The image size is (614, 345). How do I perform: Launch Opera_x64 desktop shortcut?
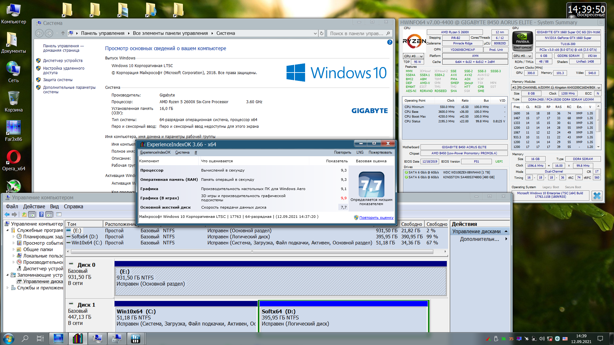point(13,160)
